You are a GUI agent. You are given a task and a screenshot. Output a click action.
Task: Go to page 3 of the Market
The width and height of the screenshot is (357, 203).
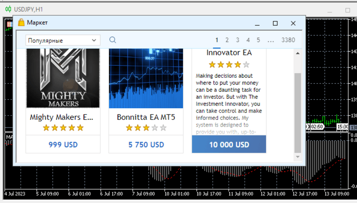237,40
